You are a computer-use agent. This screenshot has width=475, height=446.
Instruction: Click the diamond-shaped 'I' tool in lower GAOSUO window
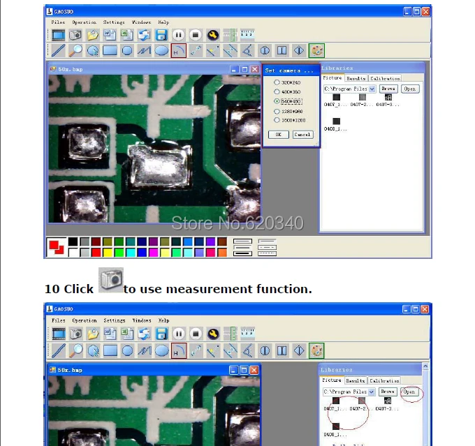299,350
